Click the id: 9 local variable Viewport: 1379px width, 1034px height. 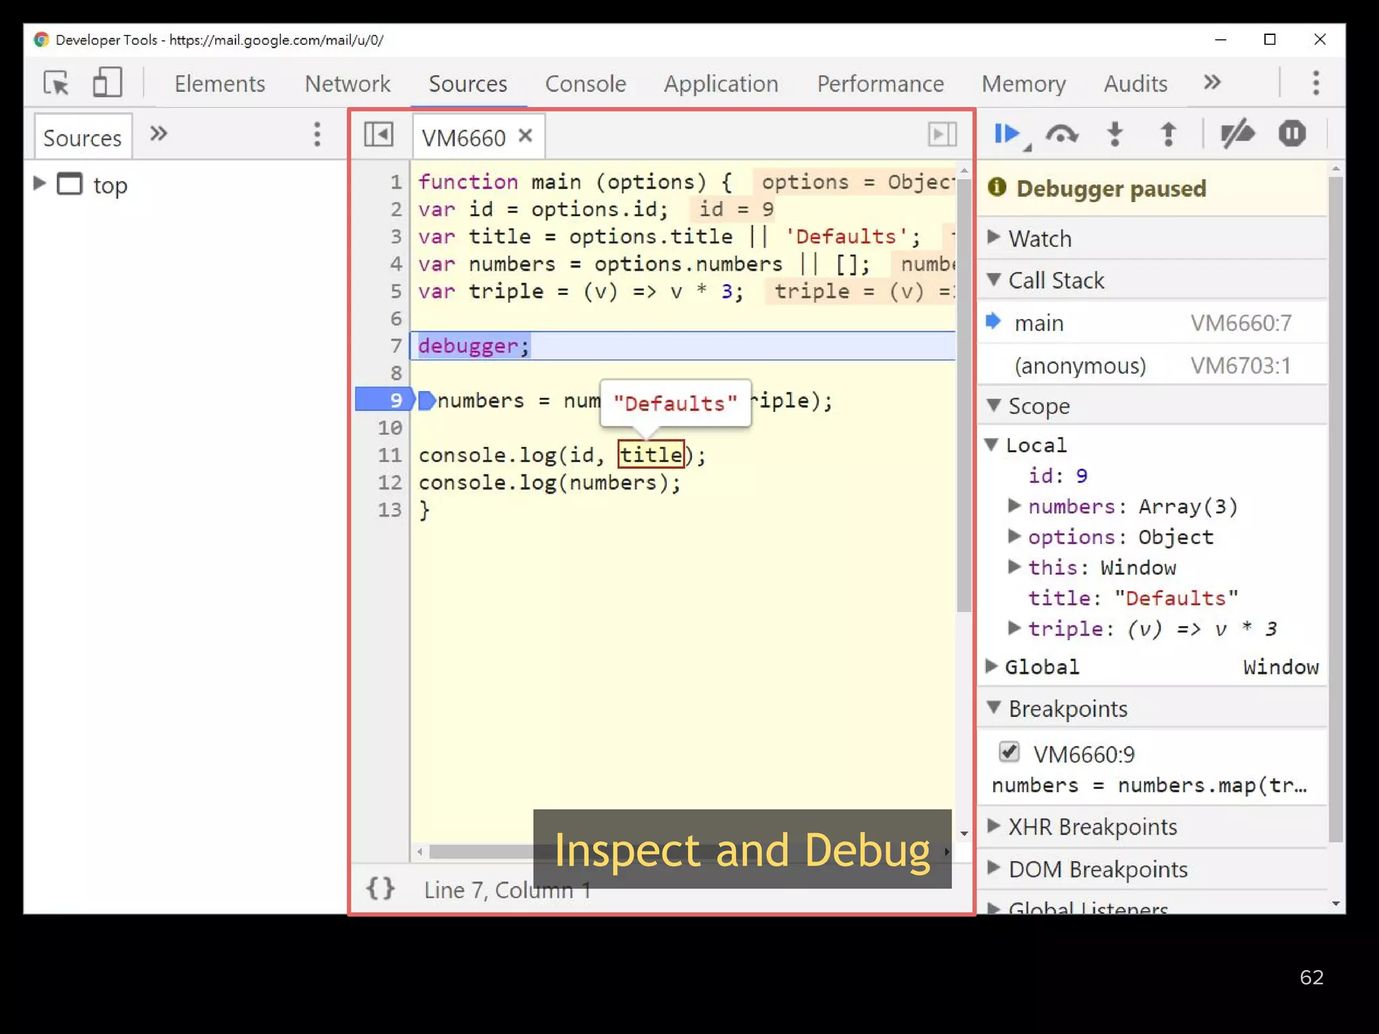coord(1058,475)
